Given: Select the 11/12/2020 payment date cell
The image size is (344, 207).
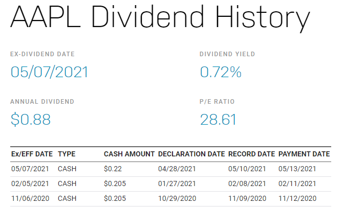Looking at the screenshot, I should point(298,198).
